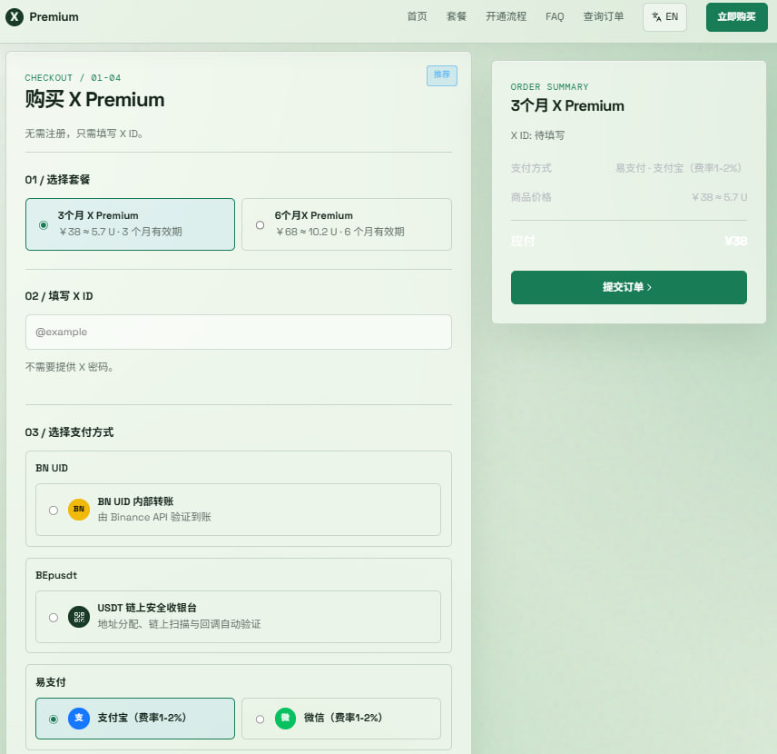The height and width of the screenshot is (754, 777).
Task: Go to 开通流程 in navigation
Action: click(x=506, y=17)
